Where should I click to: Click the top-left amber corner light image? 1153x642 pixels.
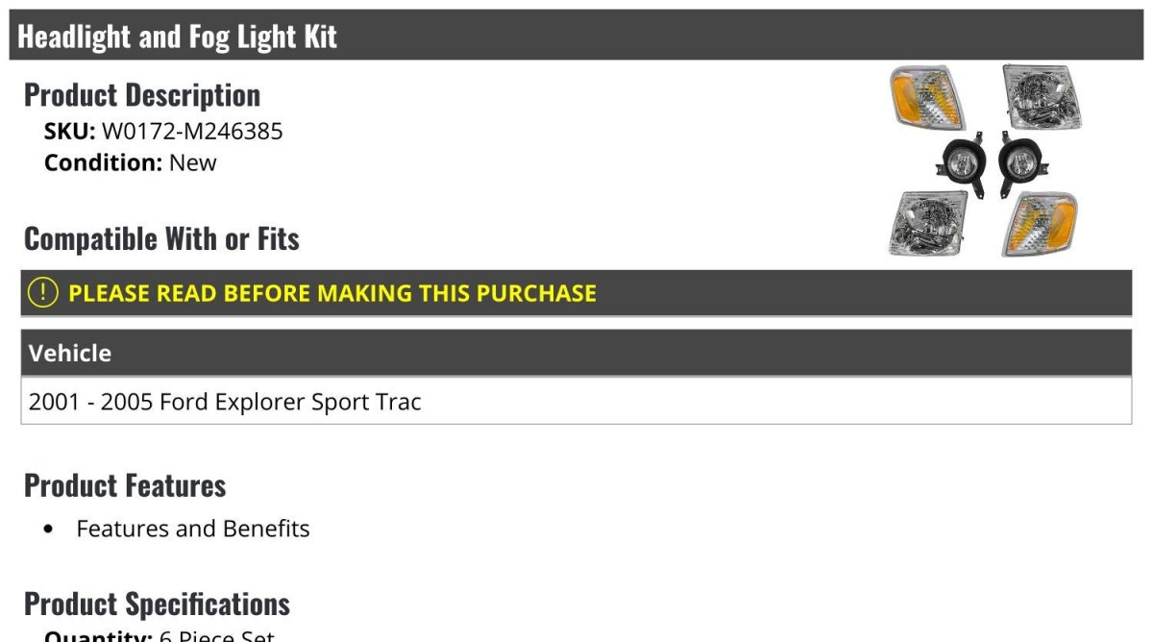tap(926, 98)
